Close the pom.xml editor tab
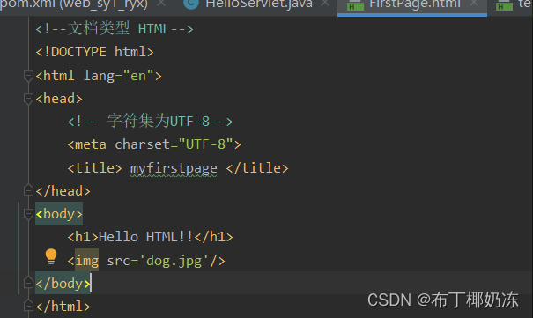Viewport: 533px width, 318px height. pos(161,4)
